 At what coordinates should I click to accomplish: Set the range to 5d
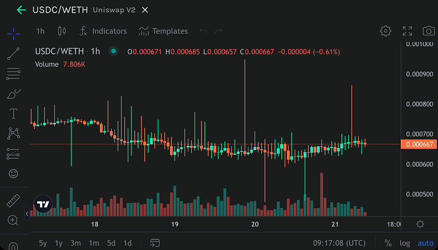point(111,243)
